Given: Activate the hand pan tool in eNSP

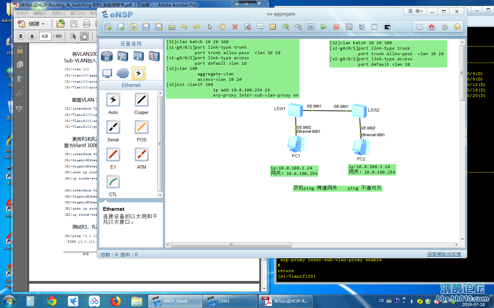Looking at the screenshot, I should point(222,27).
